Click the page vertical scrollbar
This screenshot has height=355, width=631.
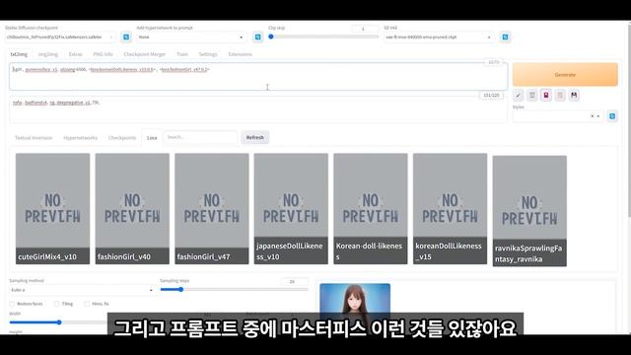(628, 120)
